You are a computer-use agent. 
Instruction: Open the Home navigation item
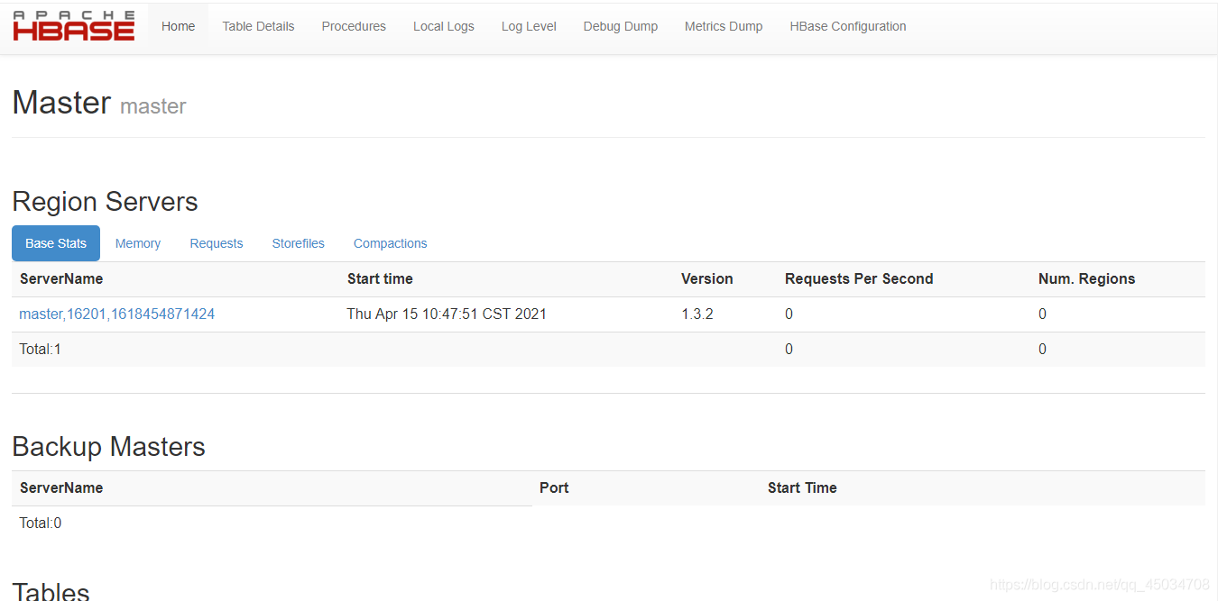178,26
